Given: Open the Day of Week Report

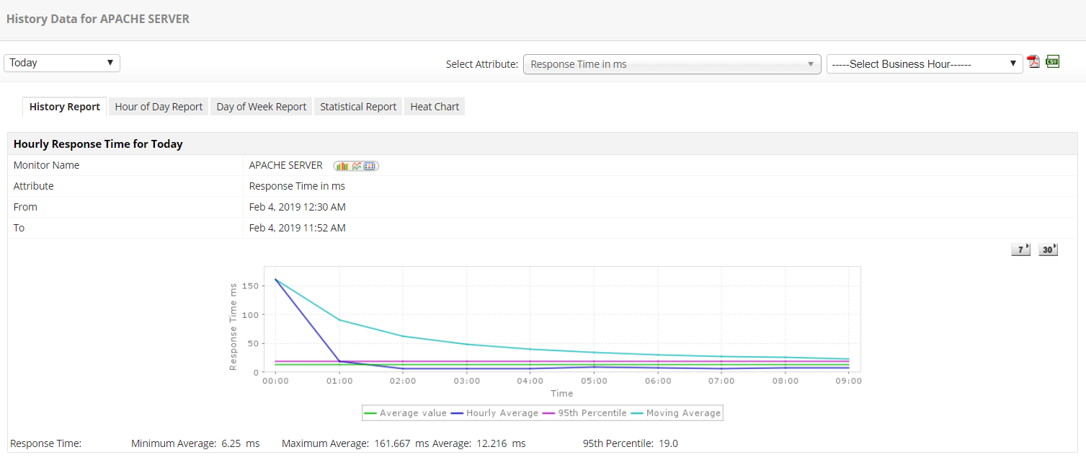Looking at the screenshot, I should [261, 106].
